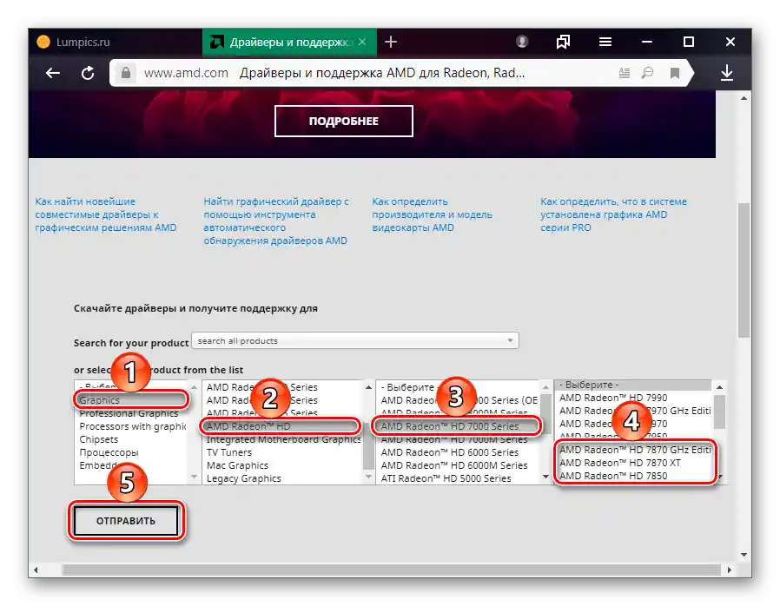Click the www.amd.com address field
The image size is (780, 606).
186,73
